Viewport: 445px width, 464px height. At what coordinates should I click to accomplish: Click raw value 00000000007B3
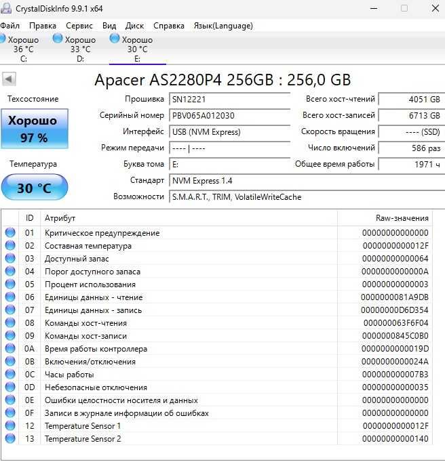tap(395, 375)
